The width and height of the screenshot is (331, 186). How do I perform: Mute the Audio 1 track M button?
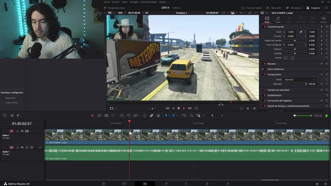coord(32,148)
